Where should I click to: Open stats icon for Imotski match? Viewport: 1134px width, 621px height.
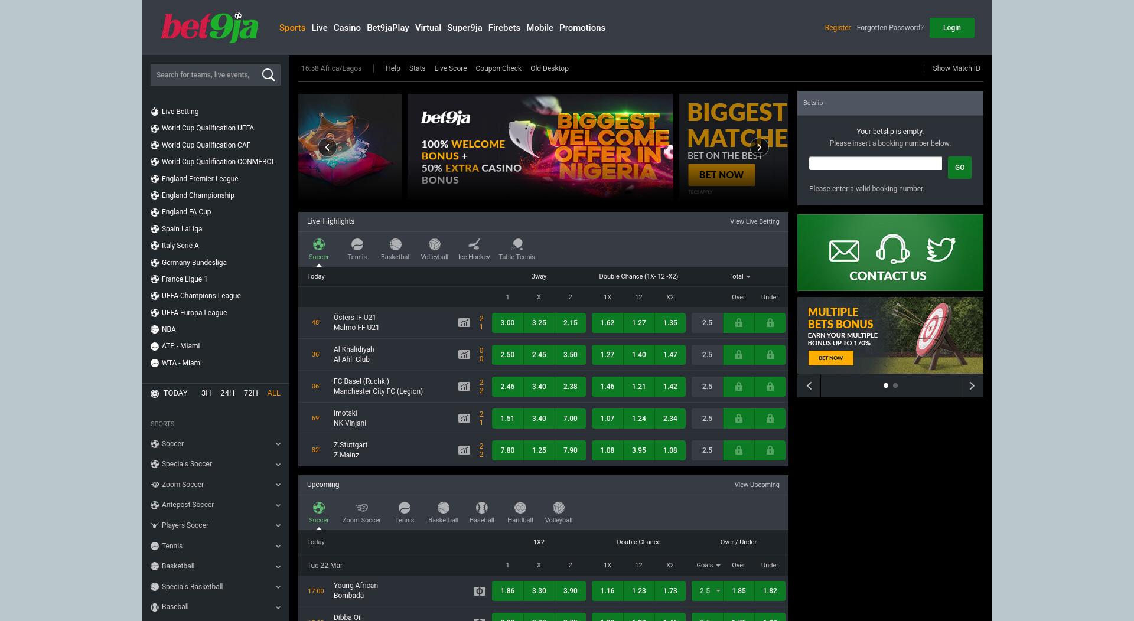coord(464,419)
